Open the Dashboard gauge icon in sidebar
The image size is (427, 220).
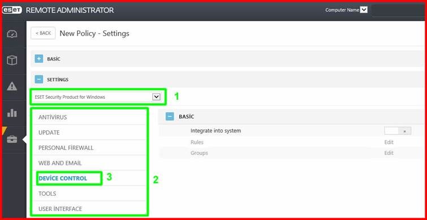point(12,34)
